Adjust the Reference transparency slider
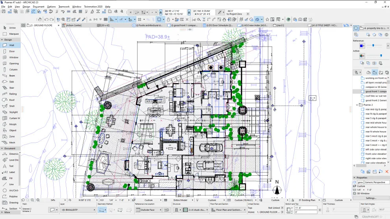This screenshot has height=219, width=390. (x=373, y=45)
